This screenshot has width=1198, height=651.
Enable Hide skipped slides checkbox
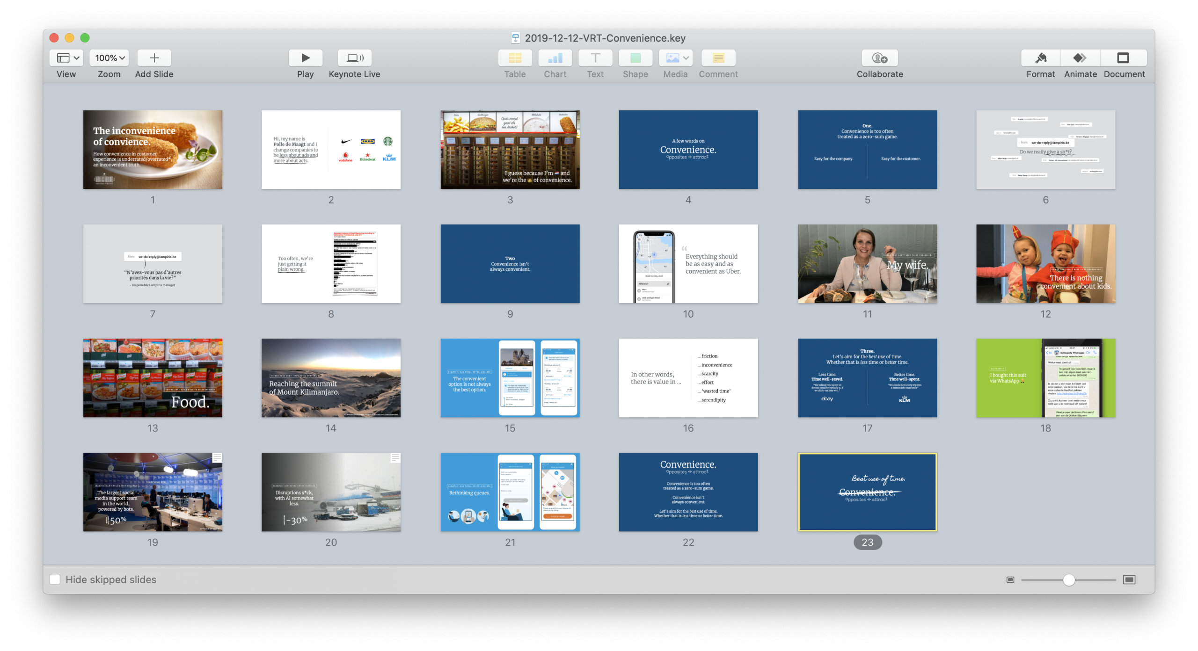(x=55, y=579)
